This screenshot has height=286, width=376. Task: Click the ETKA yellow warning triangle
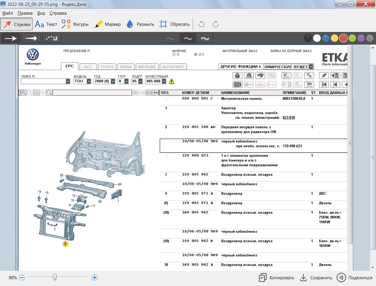(x=172, y=81)
